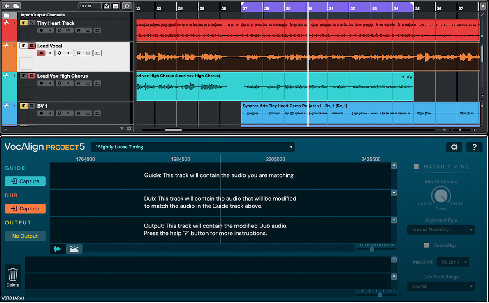Capture audio for the Dub track
Viewport: 489px width, 303px height.
(x=25, y=209)
